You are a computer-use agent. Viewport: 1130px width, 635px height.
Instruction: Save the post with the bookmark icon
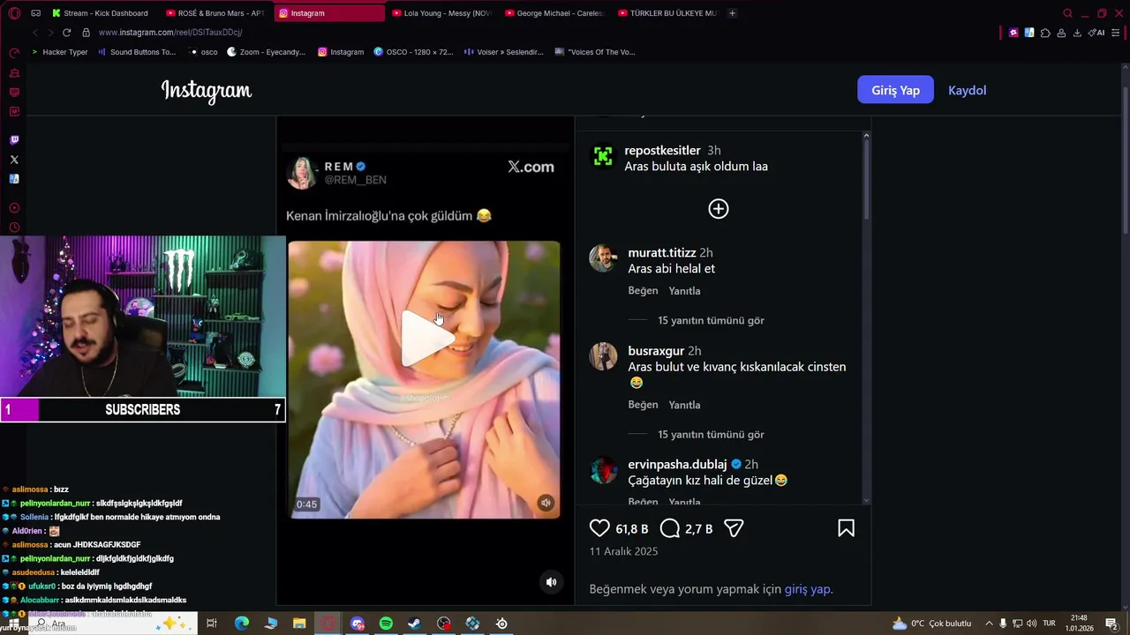tap(846, 528)
